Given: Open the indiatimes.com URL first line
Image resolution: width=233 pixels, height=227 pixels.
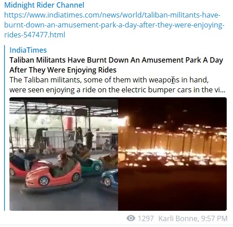Looking at the screenshot, I should 112,15.
